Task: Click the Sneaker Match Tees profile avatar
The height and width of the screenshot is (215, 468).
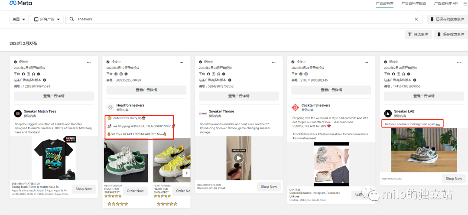Action: (x=18, y=114)
